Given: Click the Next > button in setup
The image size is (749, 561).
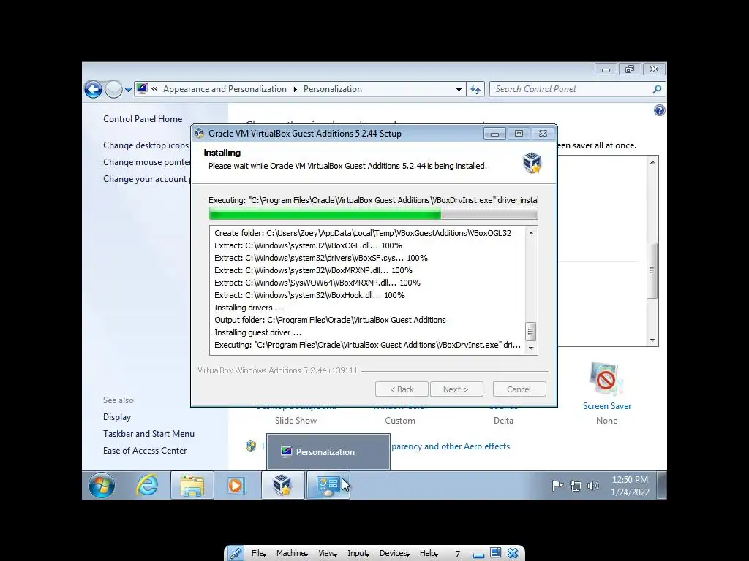Looking at the screenshot, I should click(x=456, y=389).
